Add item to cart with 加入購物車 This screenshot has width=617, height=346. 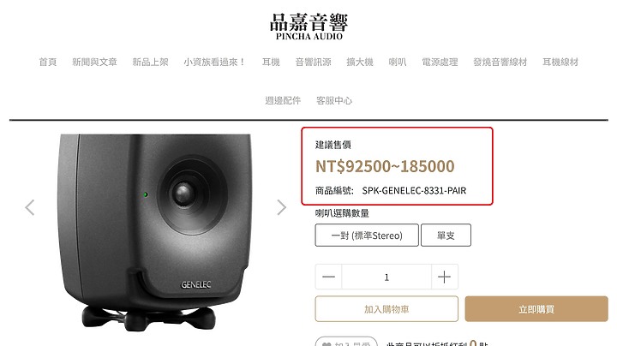[x=386, y=309]
